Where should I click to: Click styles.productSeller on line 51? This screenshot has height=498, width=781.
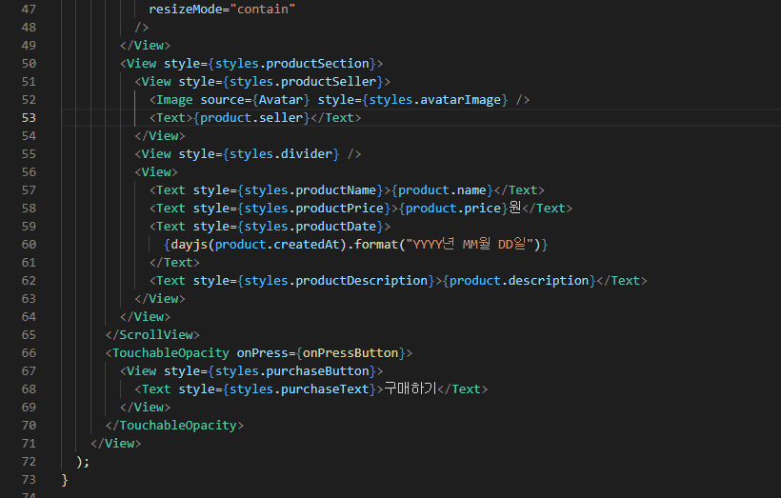tap(303, 82)
